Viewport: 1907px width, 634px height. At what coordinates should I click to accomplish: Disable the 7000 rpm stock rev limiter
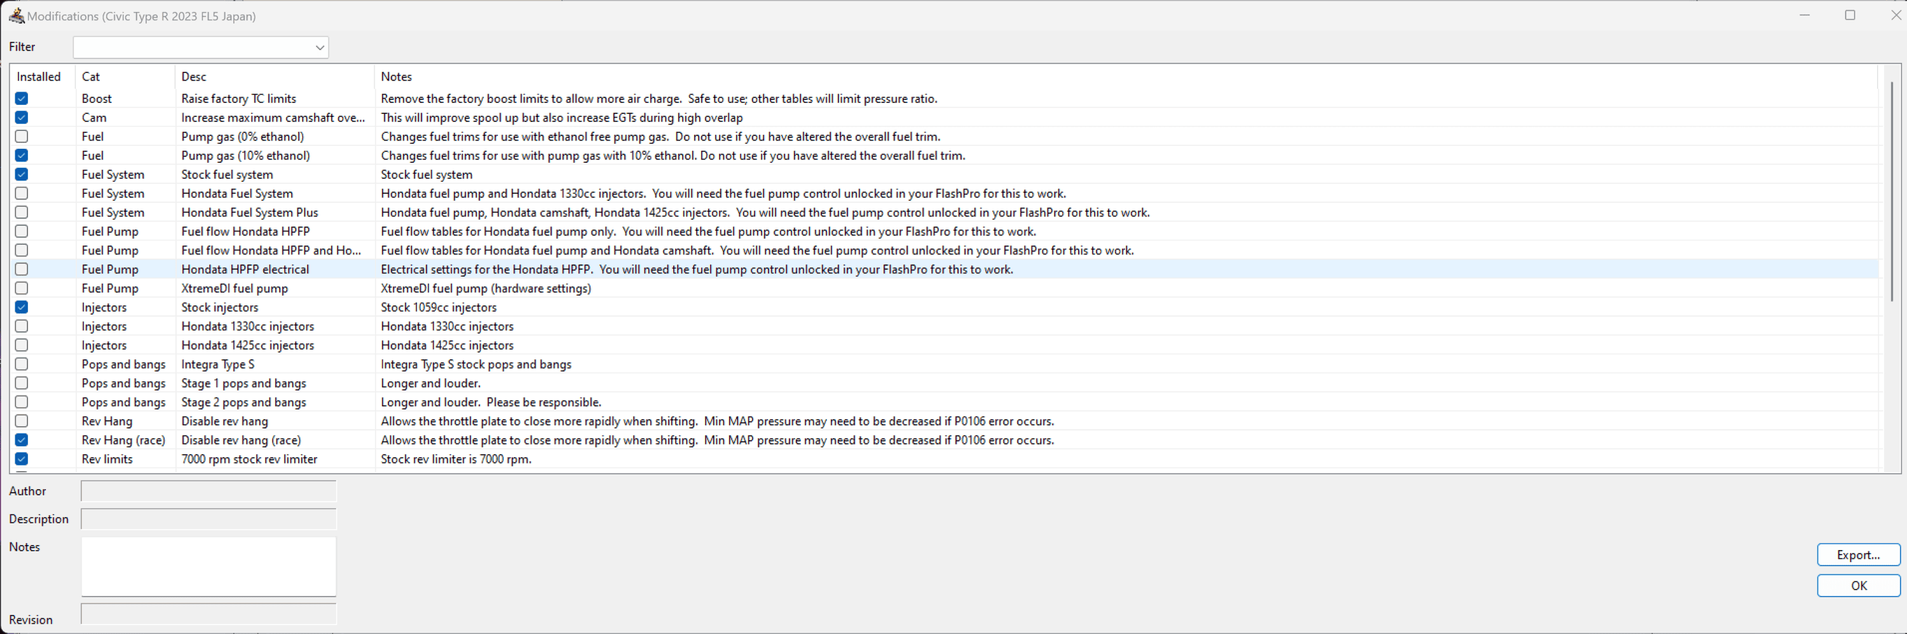(x=22, y=459)
